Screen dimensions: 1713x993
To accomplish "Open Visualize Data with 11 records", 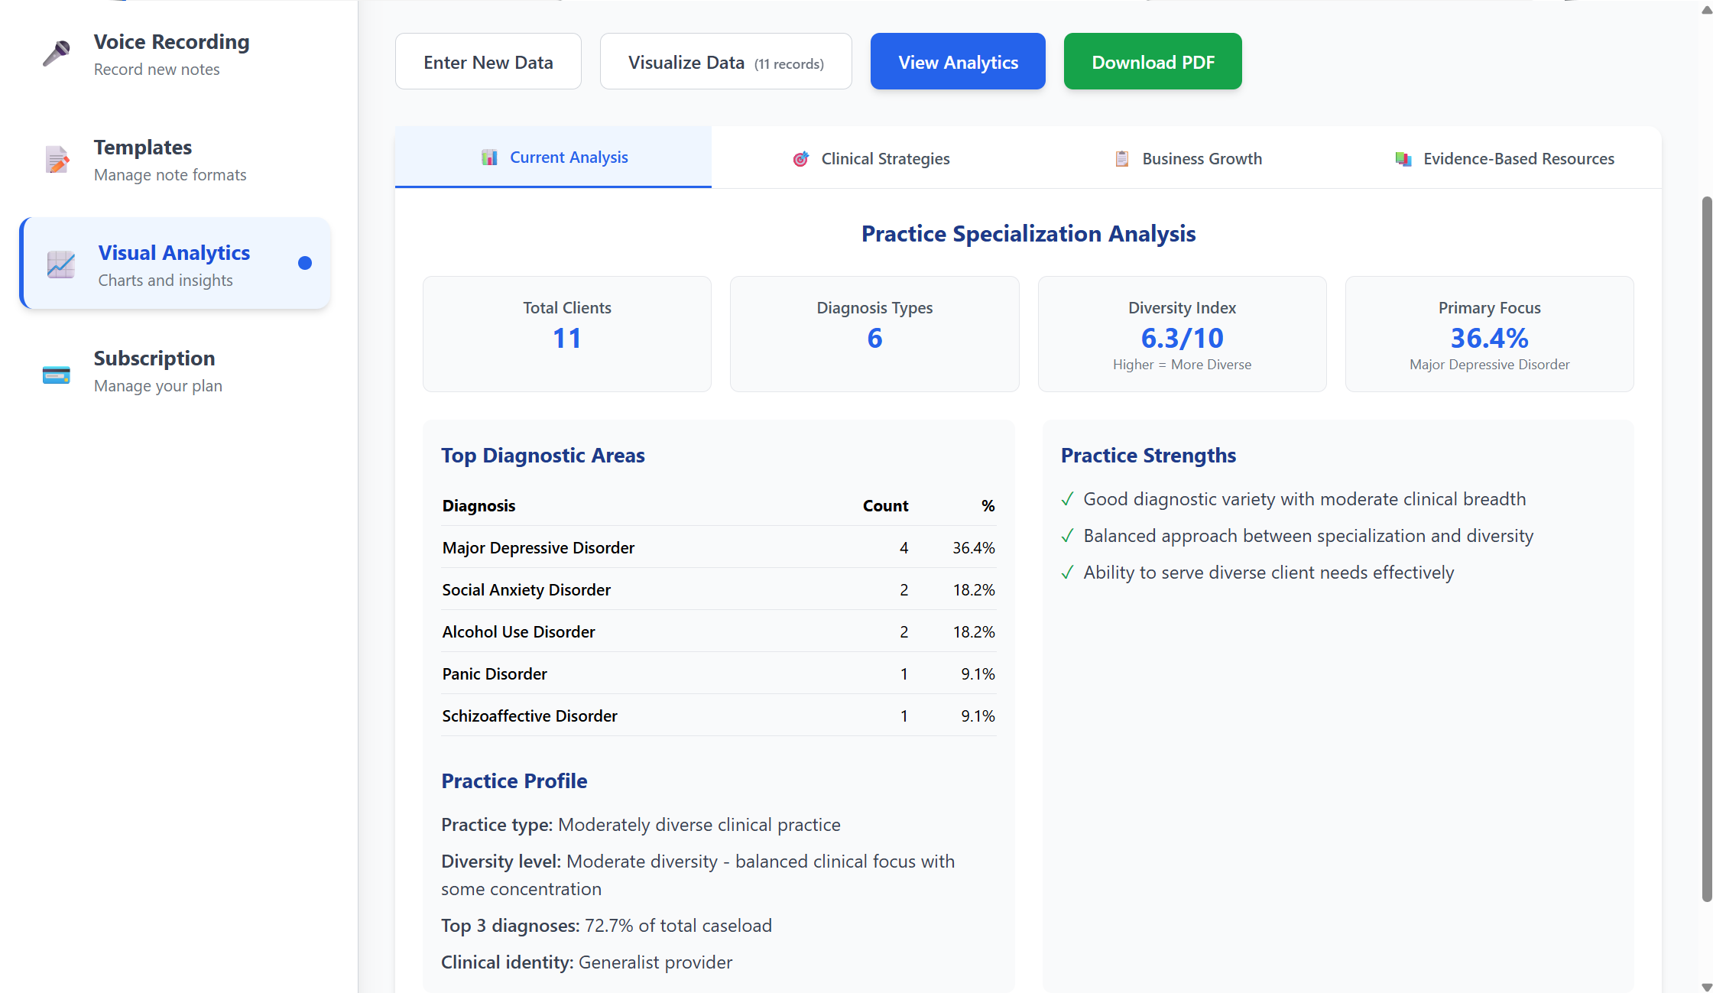I will point(725,61).
